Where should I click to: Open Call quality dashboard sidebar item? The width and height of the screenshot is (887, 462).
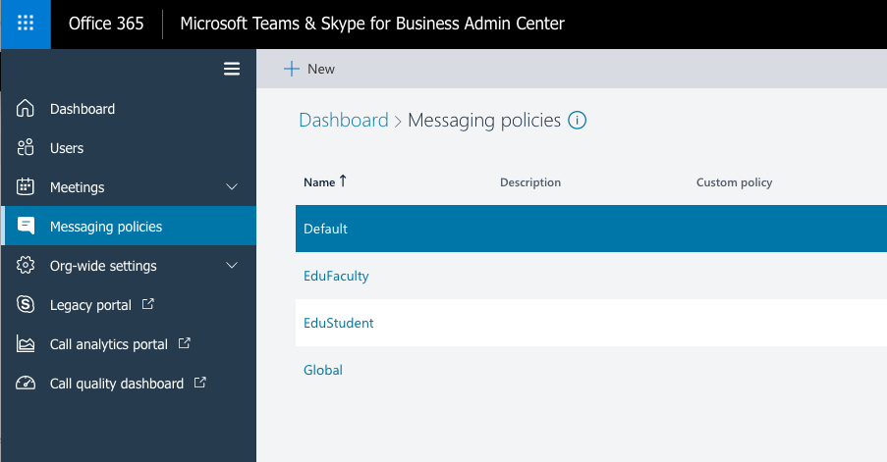click(117, 385)
